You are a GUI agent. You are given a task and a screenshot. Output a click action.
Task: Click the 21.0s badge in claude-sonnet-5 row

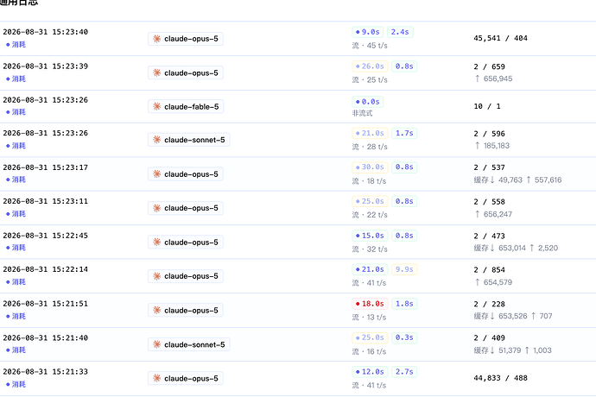click(371, 133)
